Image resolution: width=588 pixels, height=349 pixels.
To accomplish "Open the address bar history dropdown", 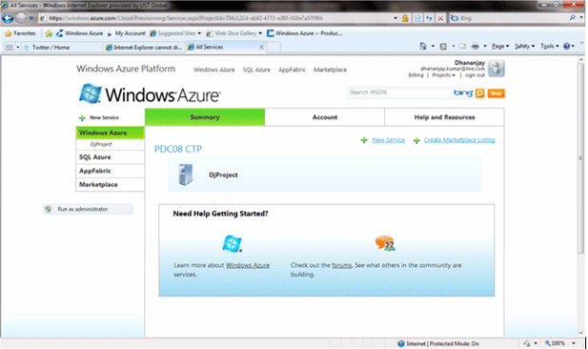I will click(x=395, y=18).
